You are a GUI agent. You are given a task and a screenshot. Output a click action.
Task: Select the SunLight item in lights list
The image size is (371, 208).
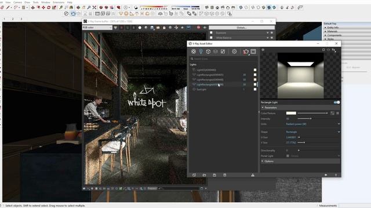tap(201, 90)
